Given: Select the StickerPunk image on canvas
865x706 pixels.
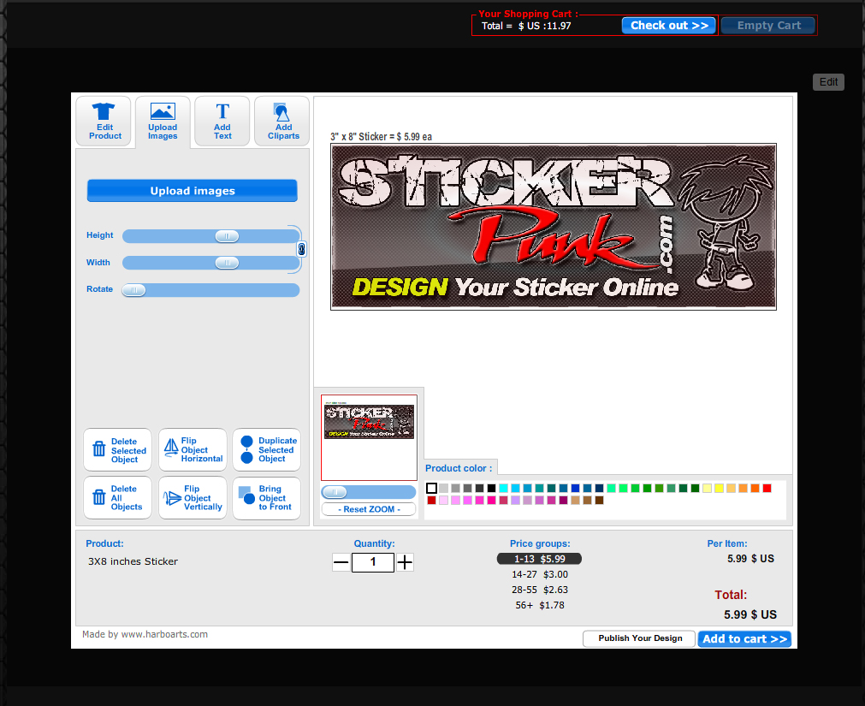Looking at the screenshot, I should coord(554,227).
